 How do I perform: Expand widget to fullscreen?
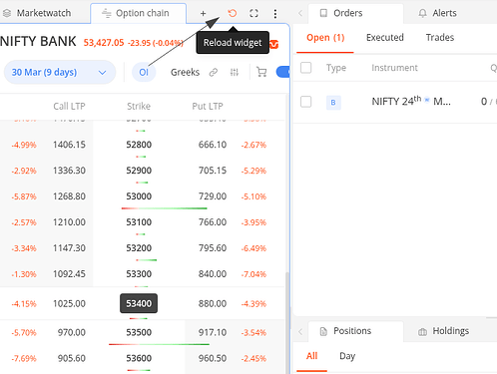click(x=253, y=13)
